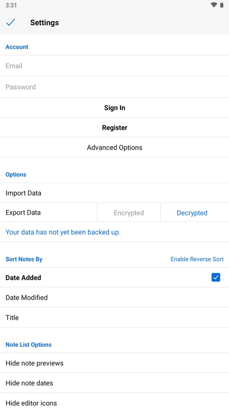Screen dimensions: 229x410
Task: Tap the Wi-Fi status icon
Action: click(x=214, y=5)
